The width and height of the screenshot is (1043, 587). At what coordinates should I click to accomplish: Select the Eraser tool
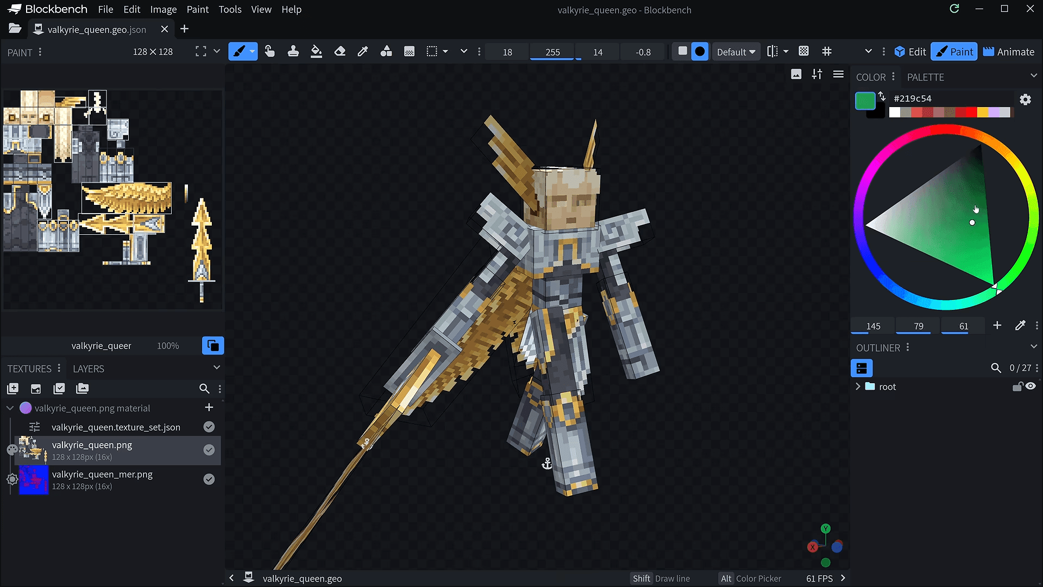tap(340, 52)
